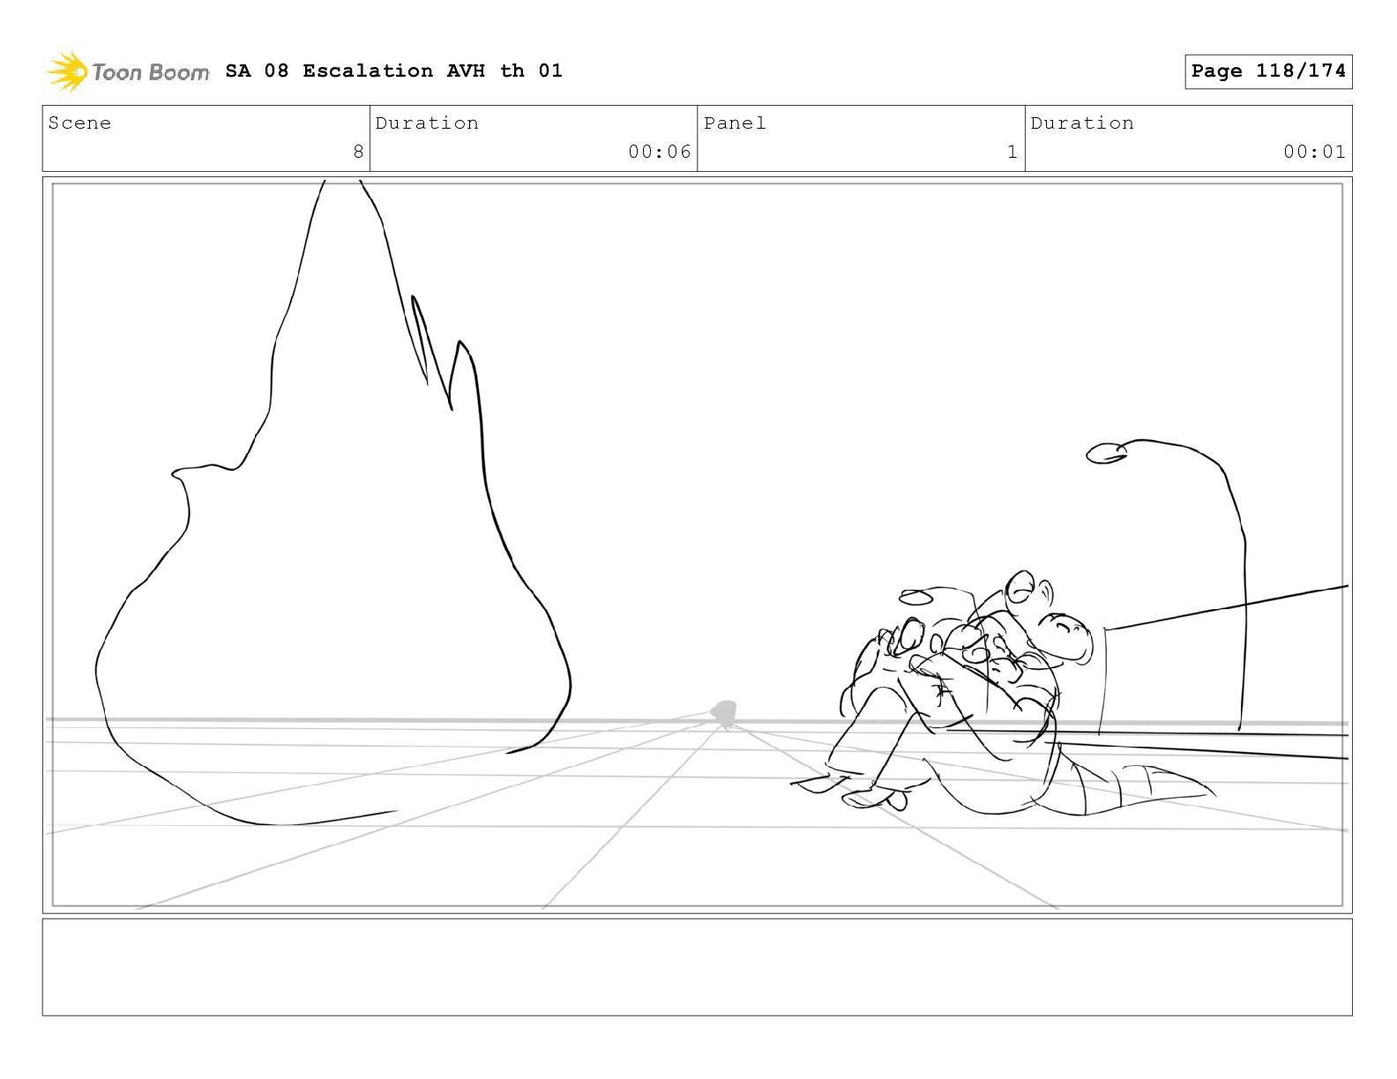Click the large flame sketch in the panel
This screenshot has width=1397, height=1079.
(x=332, y=502)
